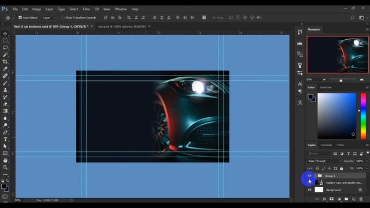The width and height of the screenshot is (370, 208).
Task: Open the Navigator panel menu
Action: 367,29
